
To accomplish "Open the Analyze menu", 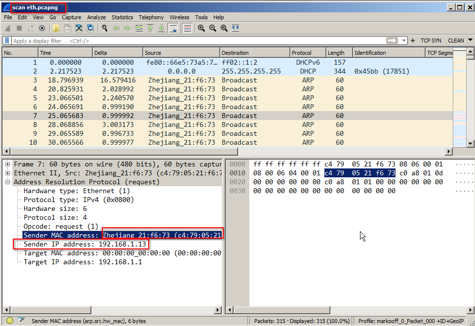I will 96,17.
